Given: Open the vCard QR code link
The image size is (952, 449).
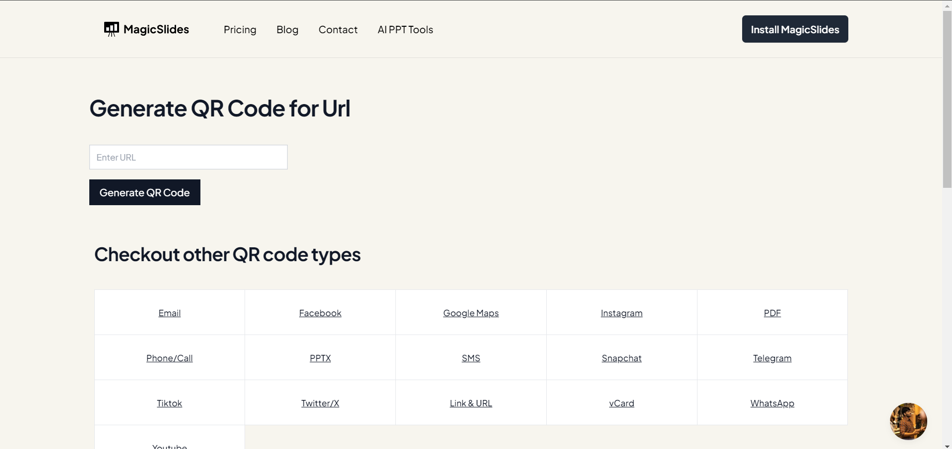Looking at the screenshot, I should [x=622, y=403].
